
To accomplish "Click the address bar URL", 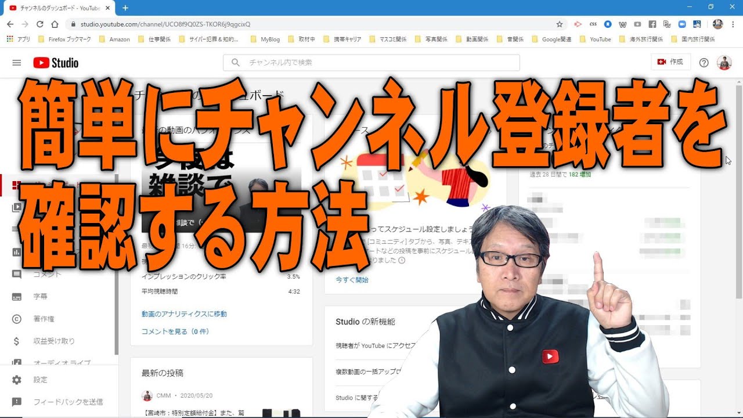I will pyautogui.click(x=165, y=24).
